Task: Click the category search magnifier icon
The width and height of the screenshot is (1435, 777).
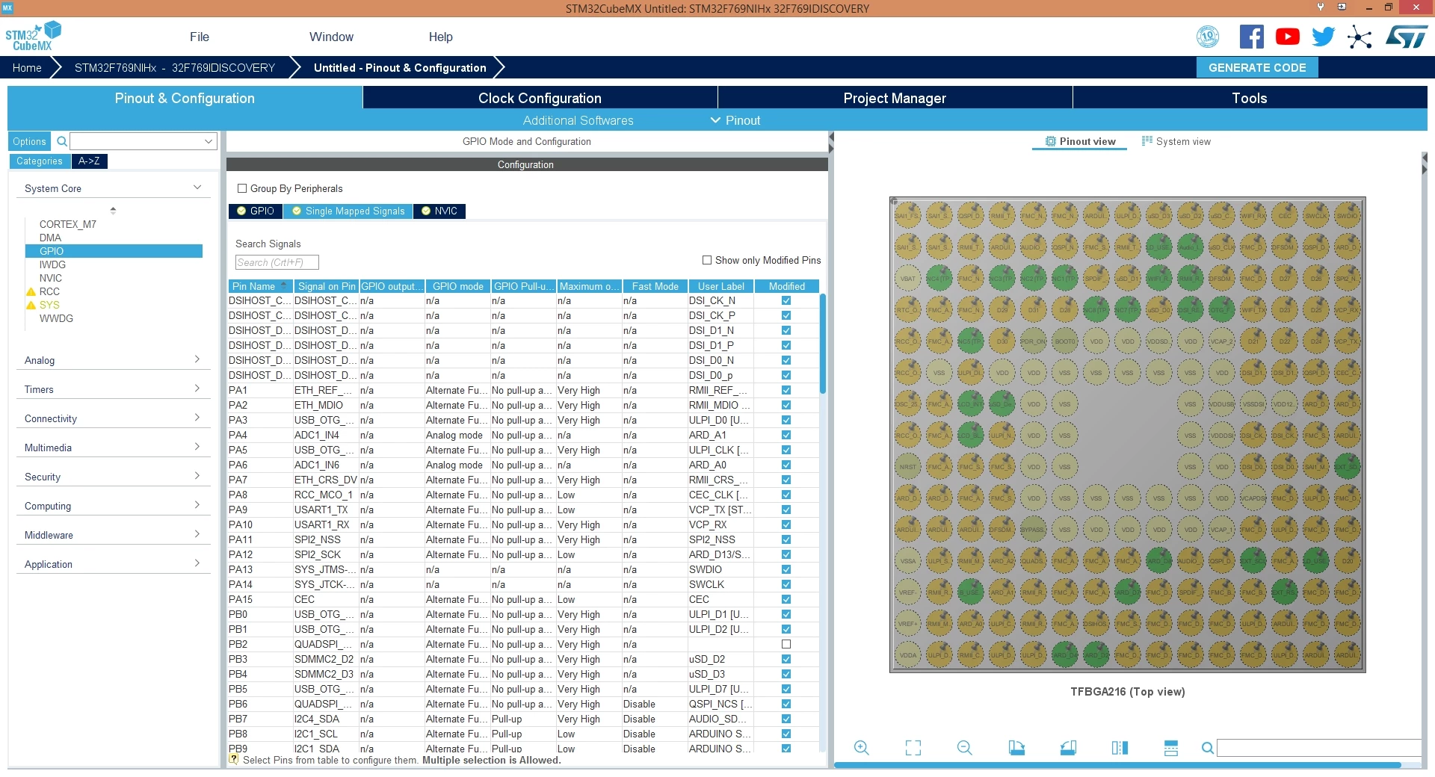Action: [62, 141]
